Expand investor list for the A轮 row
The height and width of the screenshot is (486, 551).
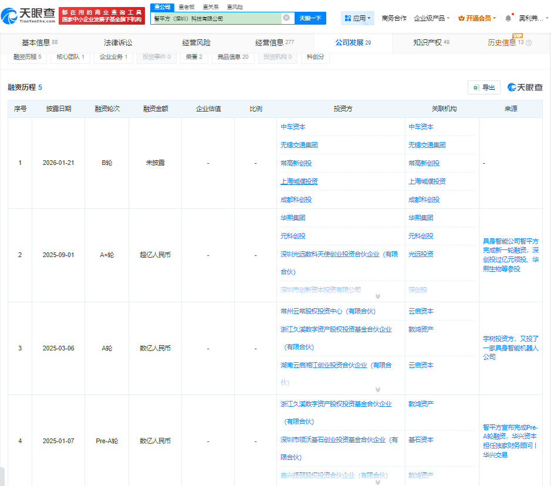[x=377, y=389]
